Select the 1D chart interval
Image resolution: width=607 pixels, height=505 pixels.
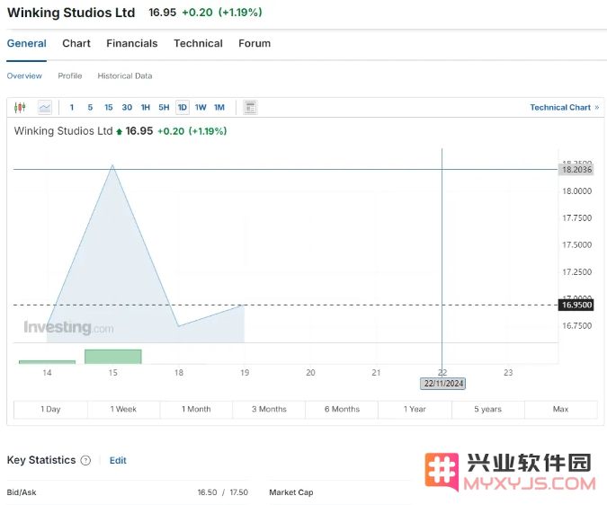tap(183, 107)
